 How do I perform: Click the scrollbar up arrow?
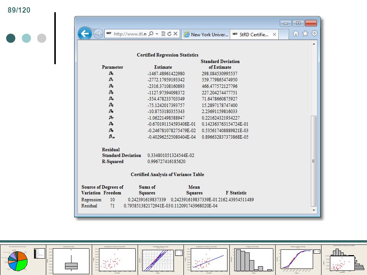click(x=313, y=44)
